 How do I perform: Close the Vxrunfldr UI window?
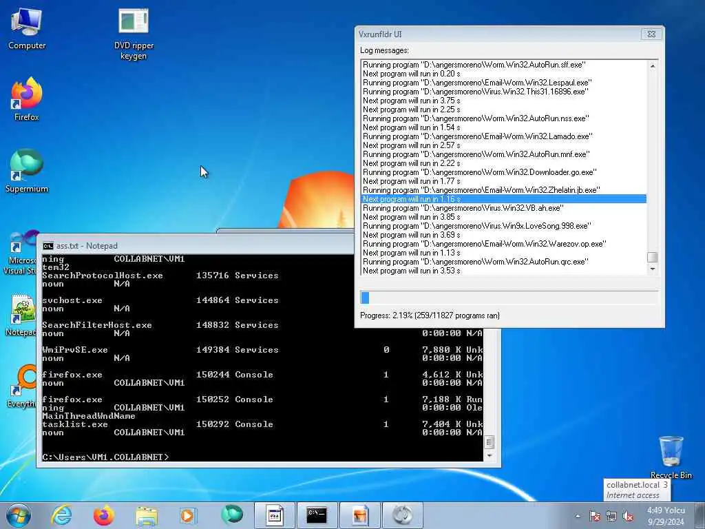coord(651,34)
